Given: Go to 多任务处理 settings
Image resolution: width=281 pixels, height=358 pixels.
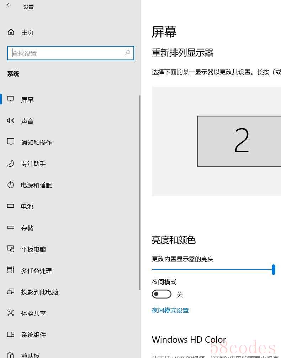Looking at the screenshot, I should pos(36,271).
